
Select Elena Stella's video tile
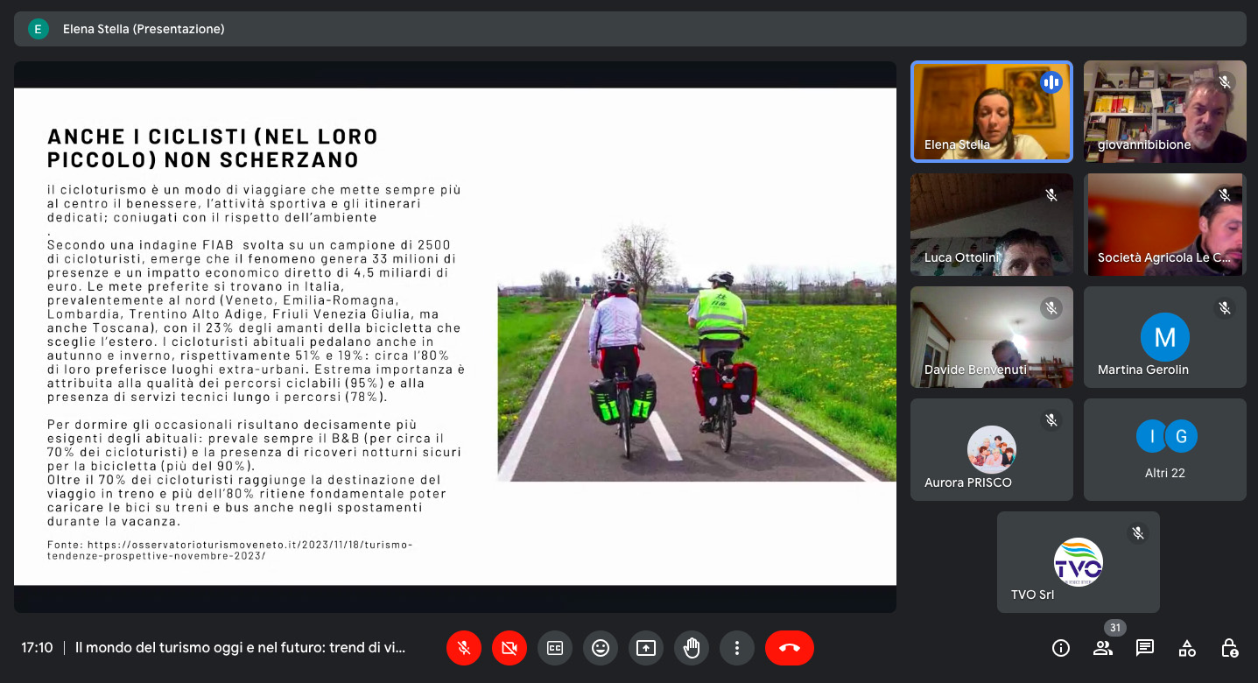pos(992,111)
